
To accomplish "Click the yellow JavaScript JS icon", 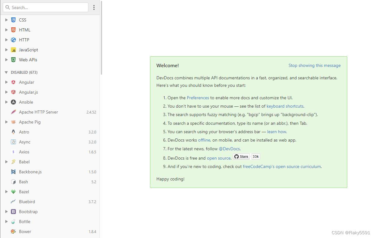I will [x=13, y=50].
